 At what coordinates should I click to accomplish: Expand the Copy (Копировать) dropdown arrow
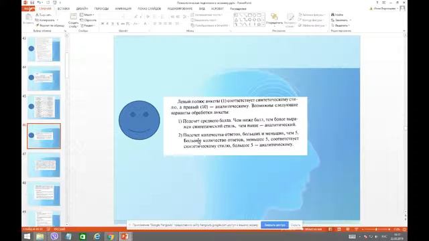57,20
